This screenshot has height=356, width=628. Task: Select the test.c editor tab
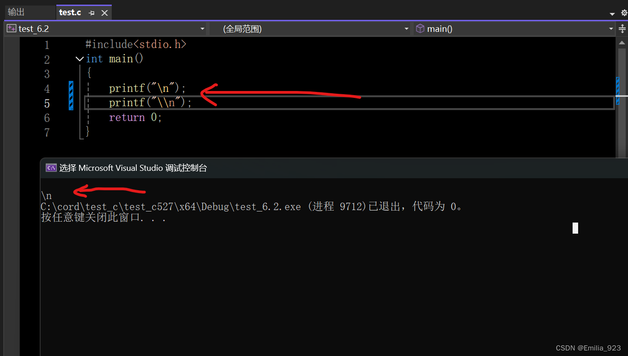pyautogui.click(x=70, y=12)
